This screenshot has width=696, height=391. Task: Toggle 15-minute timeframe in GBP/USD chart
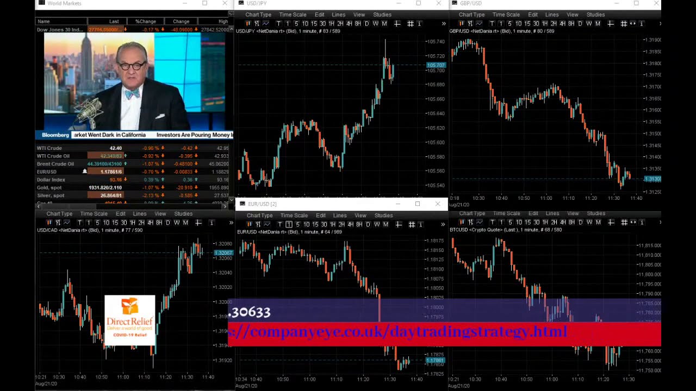(x=527, y=23)
